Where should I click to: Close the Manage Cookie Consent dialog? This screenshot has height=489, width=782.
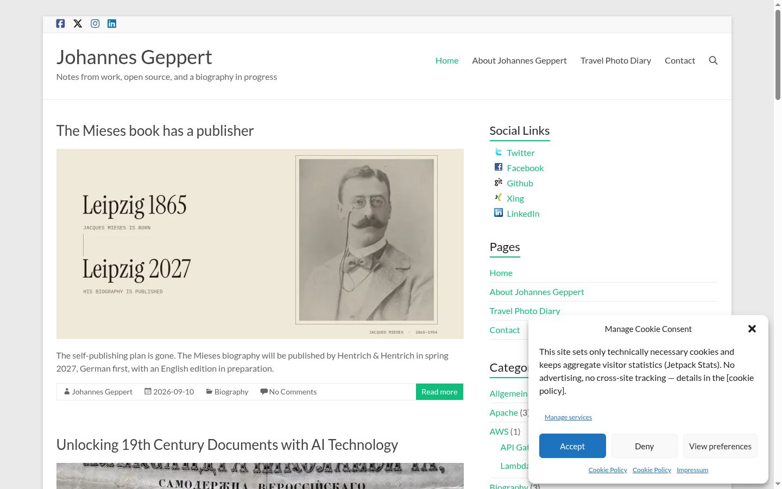point(752,329)
